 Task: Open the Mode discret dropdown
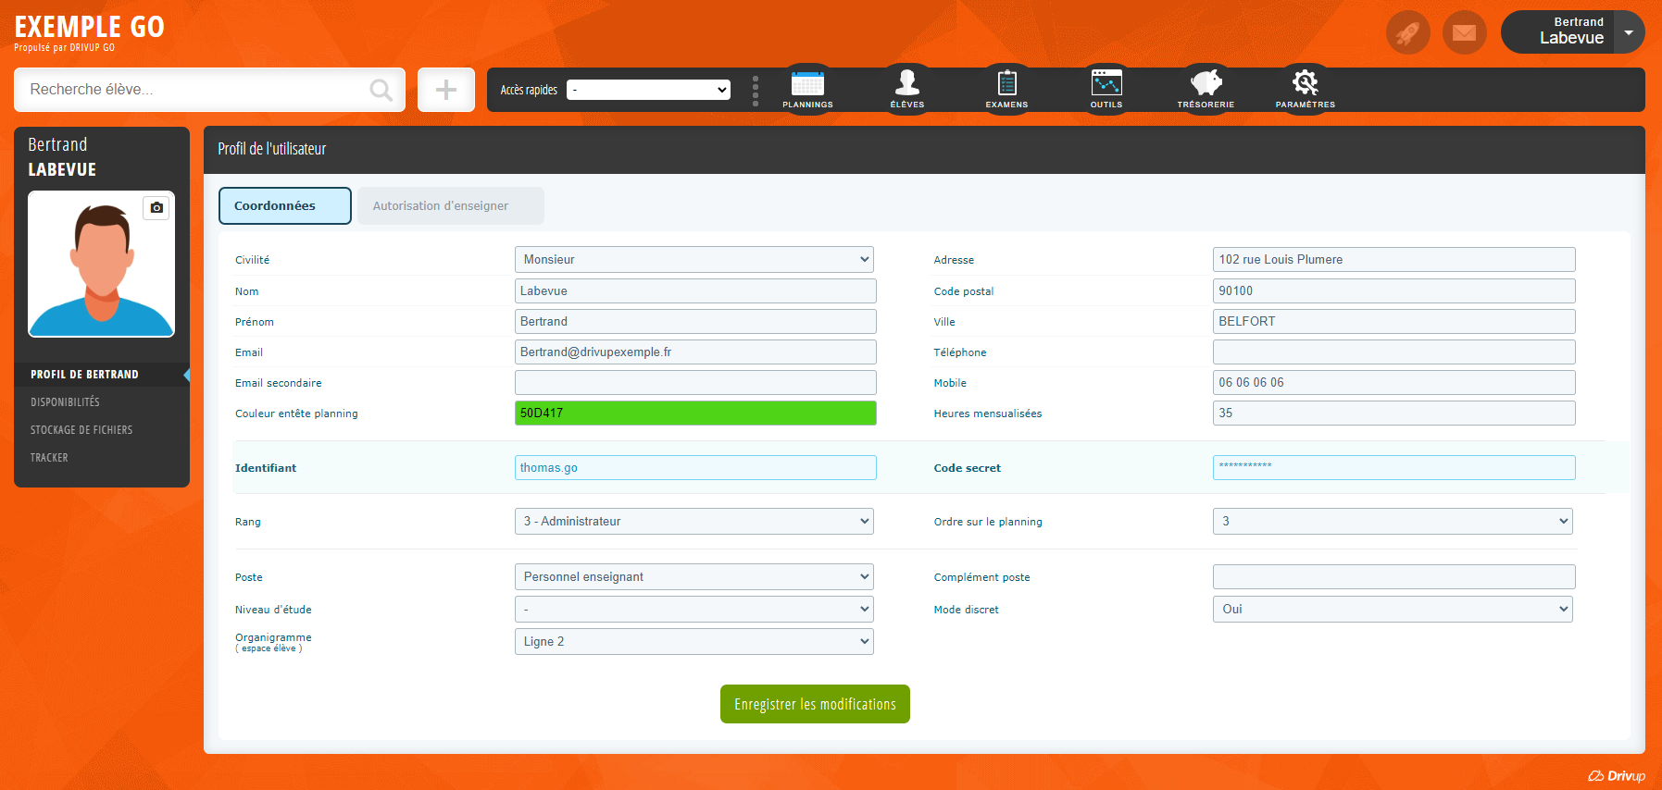point(1392,610)
